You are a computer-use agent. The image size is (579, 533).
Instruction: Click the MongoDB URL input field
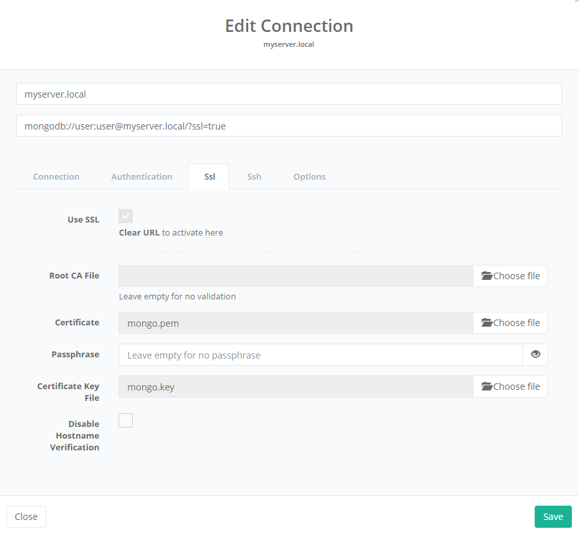289,126
